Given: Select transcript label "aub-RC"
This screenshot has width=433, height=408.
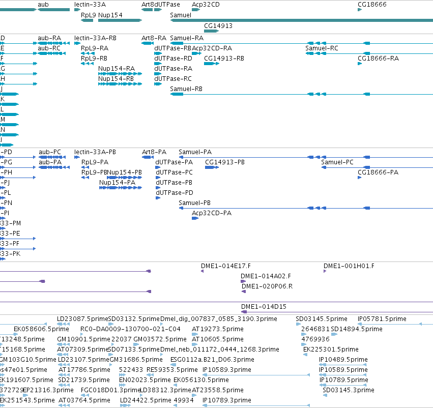Looking at the screenshot, I should coord(49,48).
